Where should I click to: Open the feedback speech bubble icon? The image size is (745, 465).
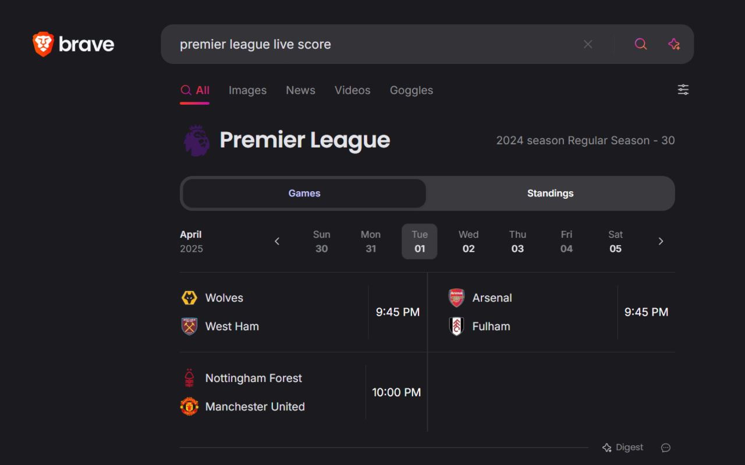coord(666,448)
